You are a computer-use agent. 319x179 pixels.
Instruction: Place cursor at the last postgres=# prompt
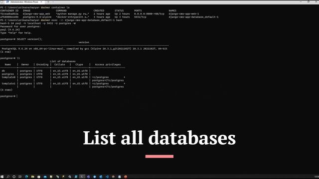[17, 96]
